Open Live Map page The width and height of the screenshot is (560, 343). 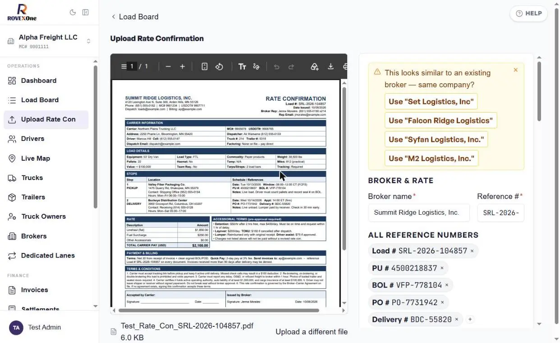46,158
